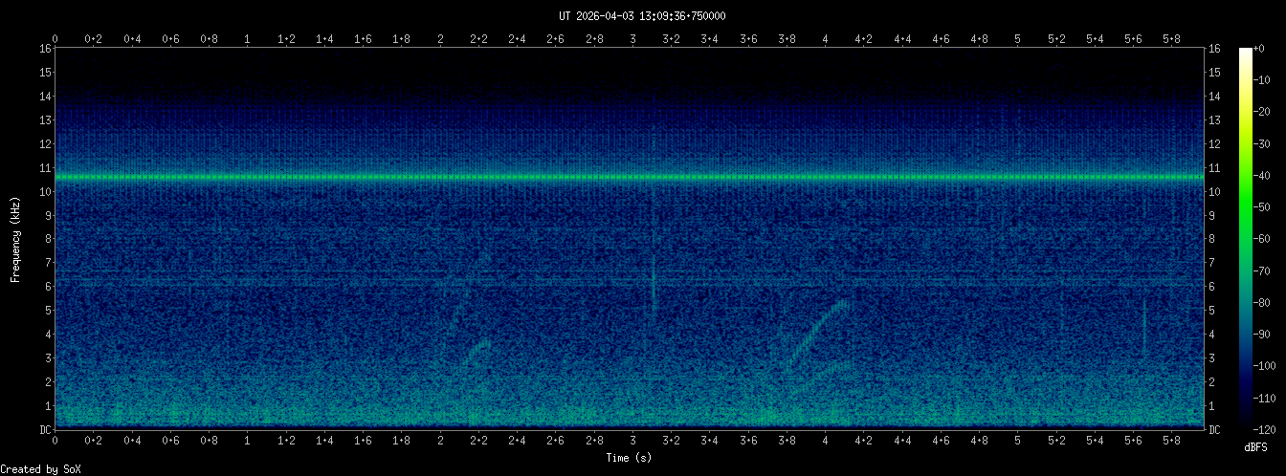
Task: Click the 5 second mark on top time axis
Action: tap(1017, 39)
